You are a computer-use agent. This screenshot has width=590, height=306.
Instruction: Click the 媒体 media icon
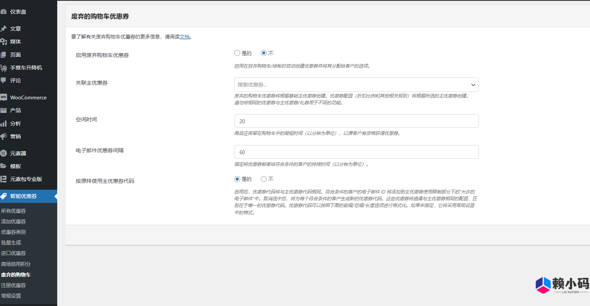tap(3, 42)
